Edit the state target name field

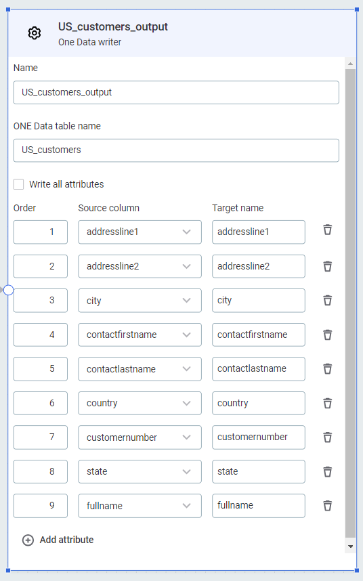click(259, 471)
